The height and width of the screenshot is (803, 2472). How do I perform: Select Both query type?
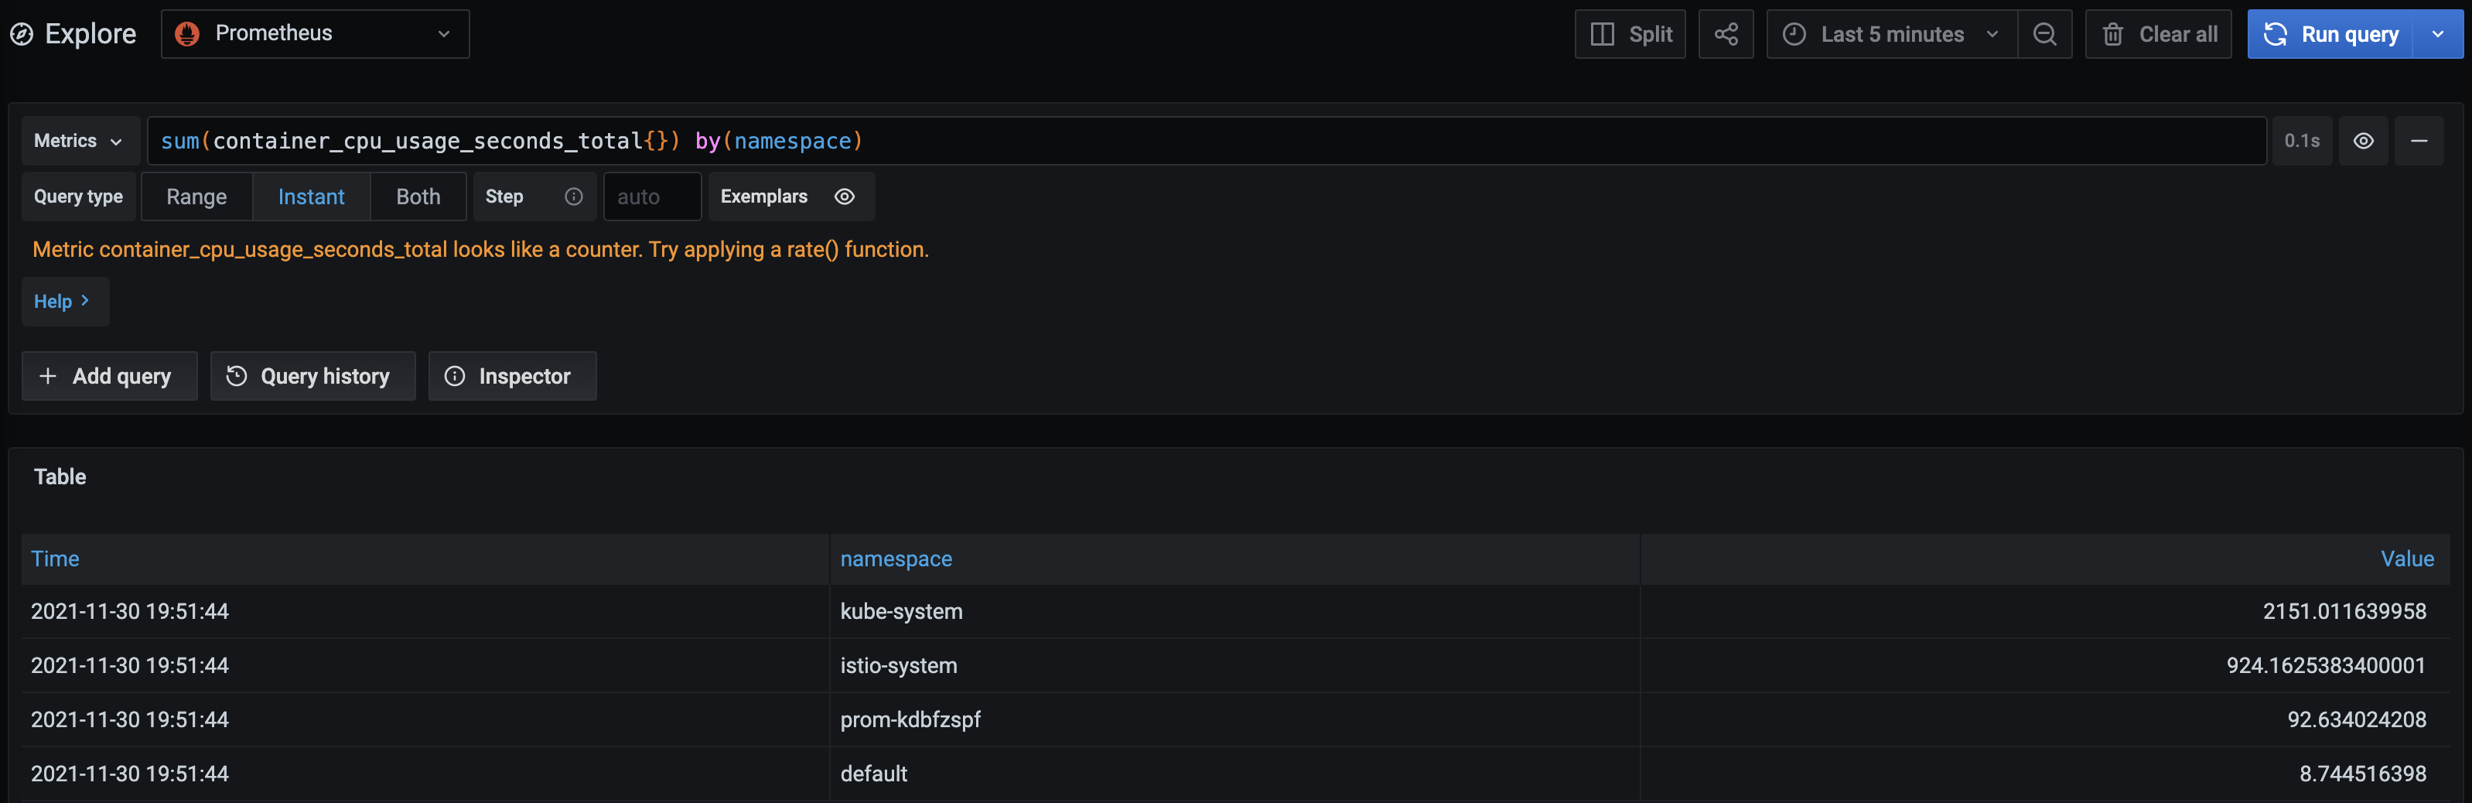418,196
